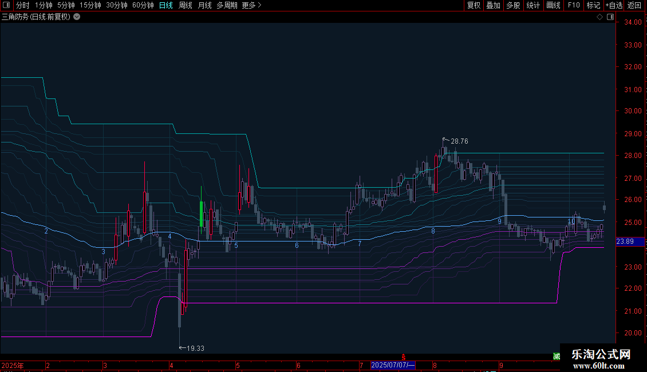This screenshot has height=372, width=647.
Task: Click 返回 to go back
Action: point(634,5)
